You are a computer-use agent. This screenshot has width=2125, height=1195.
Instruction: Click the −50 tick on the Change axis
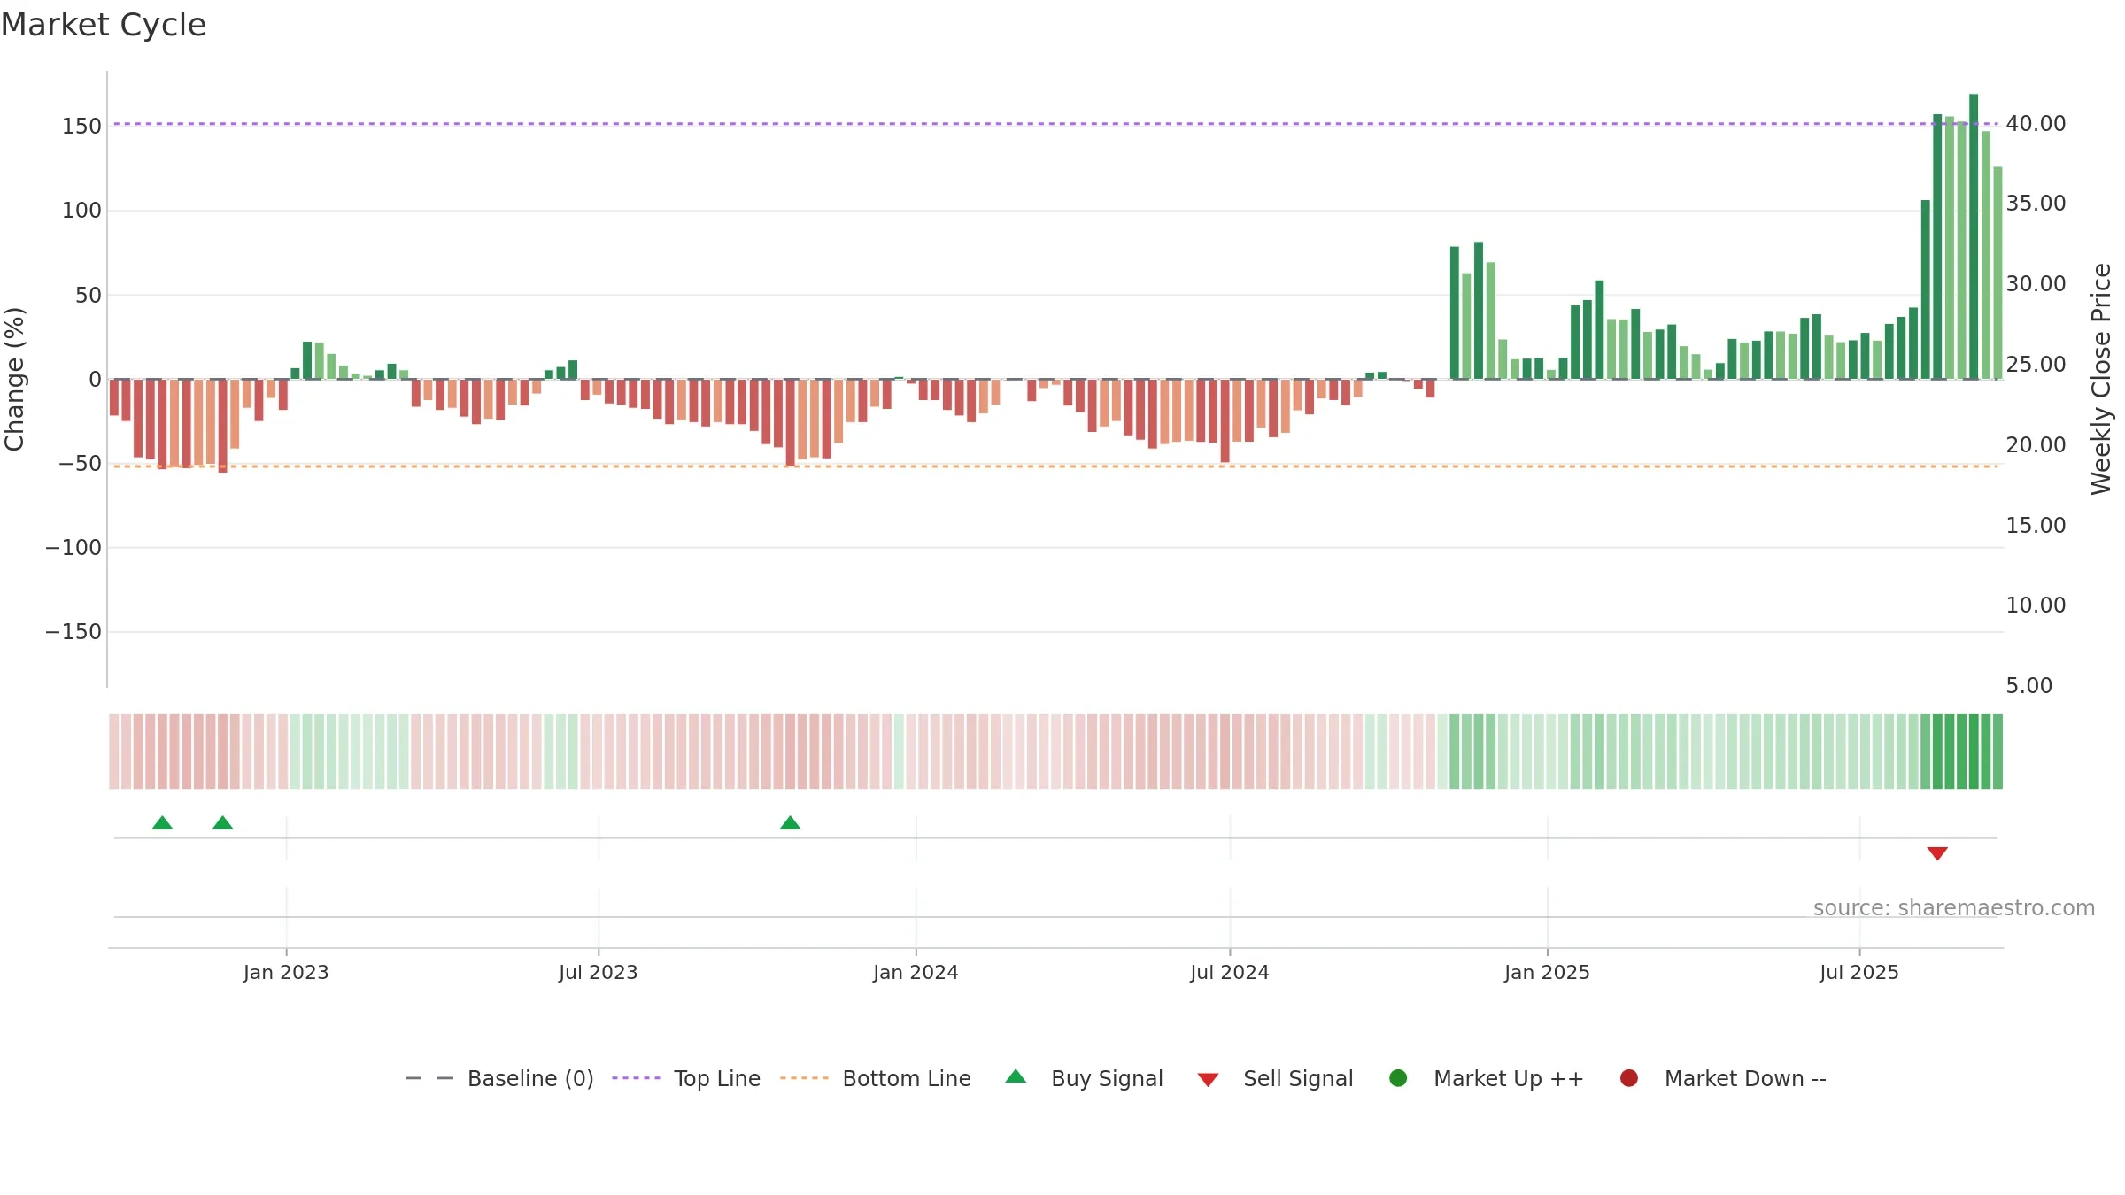81,463
